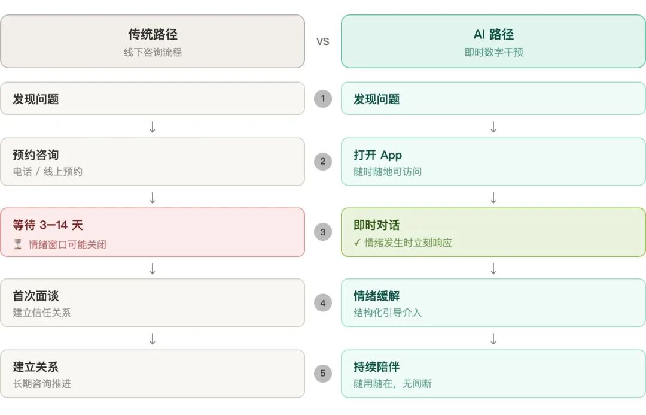646x415 pixels.
Task: Click the right 发现问题 card
Action: [x=493, y=99]
